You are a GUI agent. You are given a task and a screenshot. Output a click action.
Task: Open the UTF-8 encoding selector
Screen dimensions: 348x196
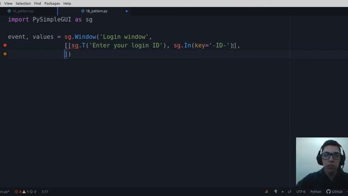[301, 192]
